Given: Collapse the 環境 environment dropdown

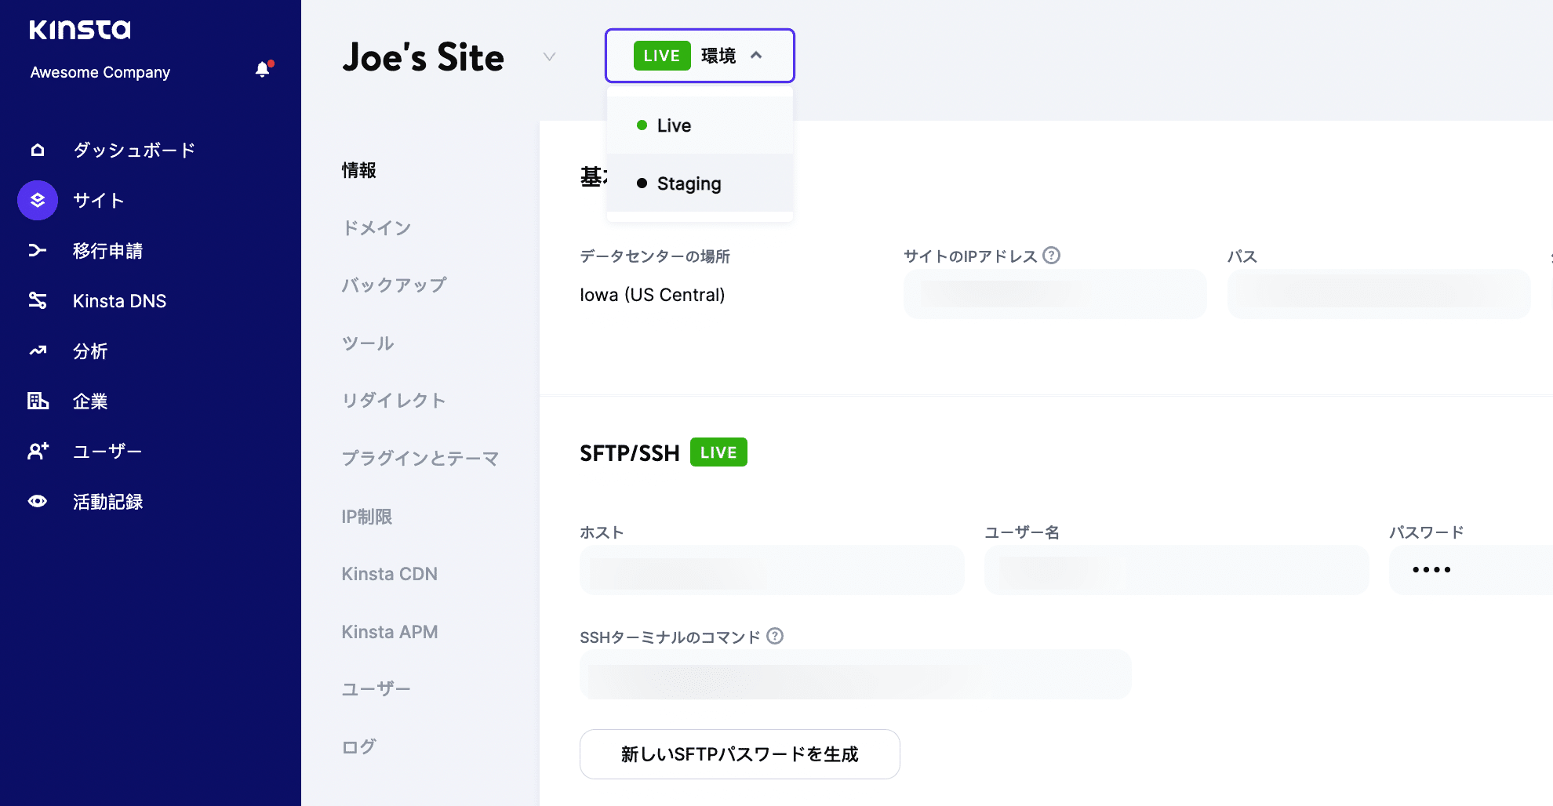Looking at the screenshot, I should [x=755, y=55].
